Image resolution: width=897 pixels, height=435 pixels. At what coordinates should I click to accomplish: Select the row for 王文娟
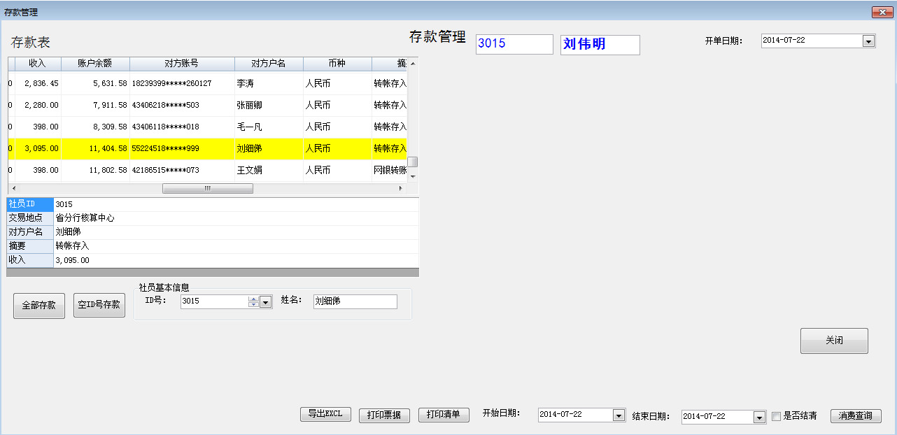(210, 170)
